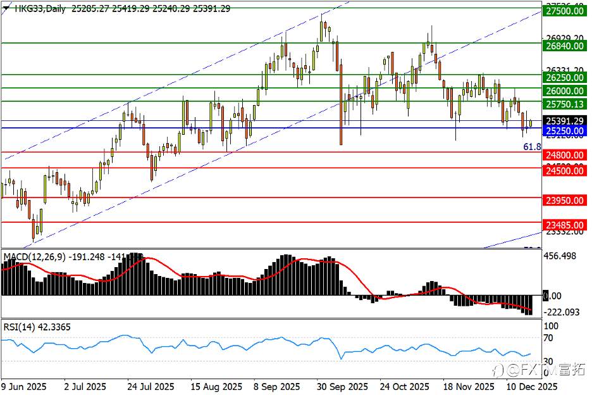Click the 15 Aug 2025 date label
Viewport: 592px width, 395px height.
[x=216, y=387]
